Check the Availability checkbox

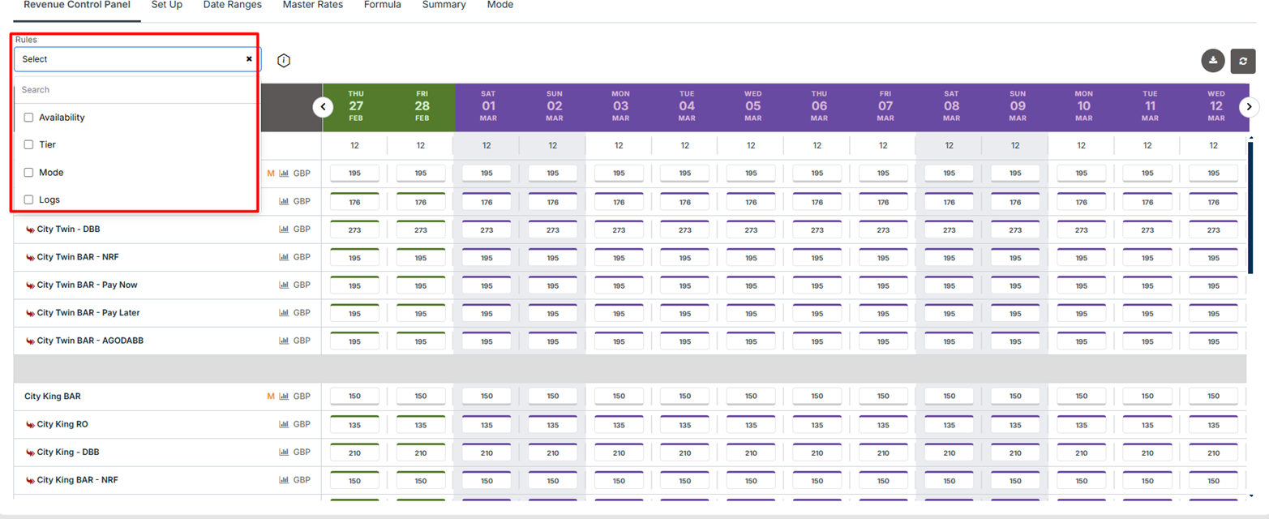[28, 118]
